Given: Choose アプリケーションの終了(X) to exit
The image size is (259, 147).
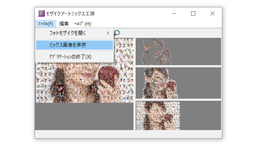Looking at the screenshot, I should click(74, 57).
